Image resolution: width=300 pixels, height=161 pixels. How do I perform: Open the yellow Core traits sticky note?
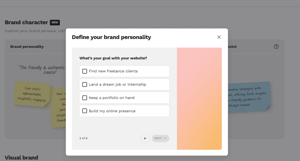click(x=32, y=94)
